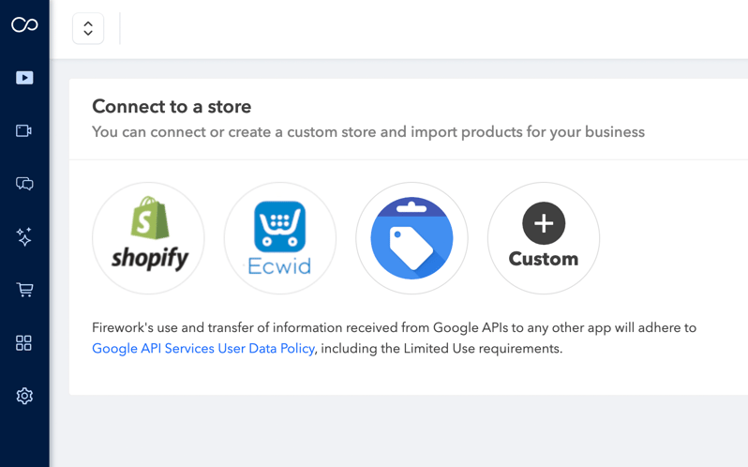Click the Shopify wordmark text
Image resolution: width=748 pixels, height=467 pixels.
click(x=150, y=258)
